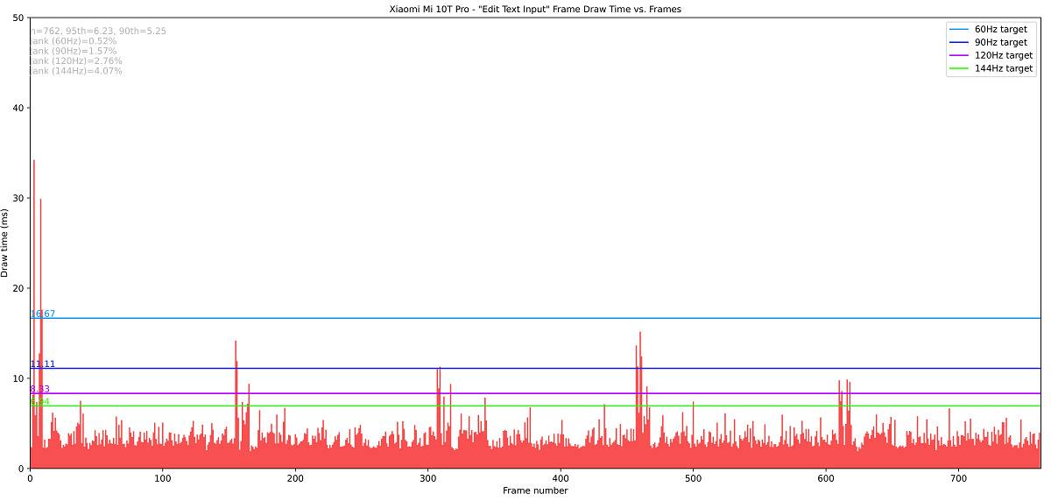Click the y-axis tick label 40
Screen dimensions: 1051x501
[x=18, y=108]
